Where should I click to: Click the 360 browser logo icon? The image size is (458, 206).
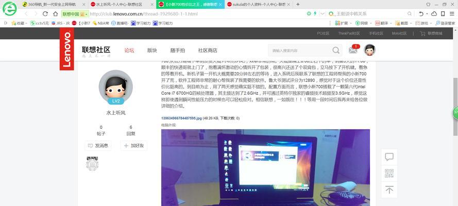[10, 8]
